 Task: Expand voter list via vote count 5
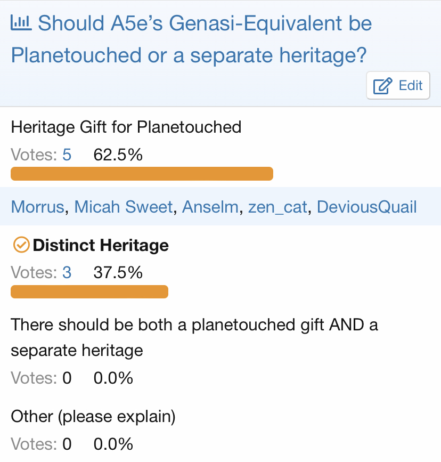67,155
